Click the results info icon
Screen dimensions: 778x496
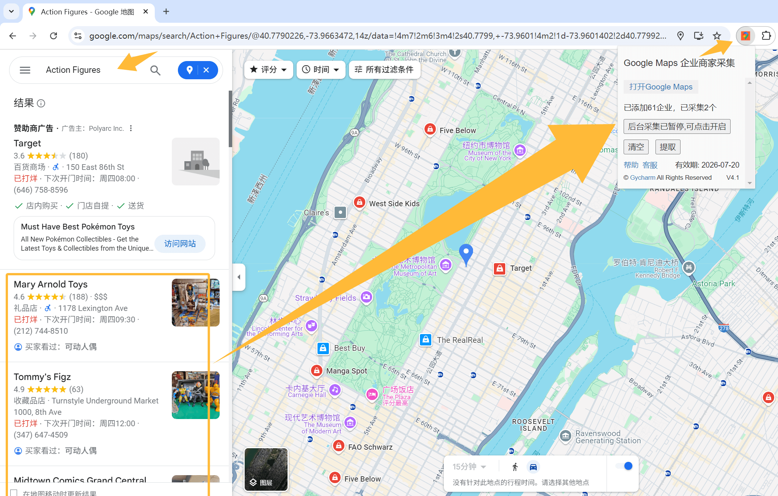coord(41,103)
